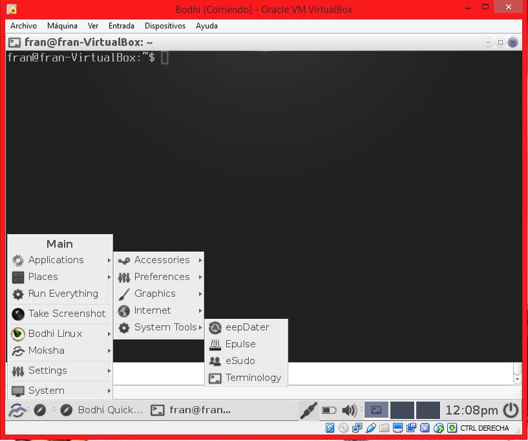Viewport: 528px width, 441px height.
Task: Click the clock showing 12:08pm
Action: (x=471, y=410)
